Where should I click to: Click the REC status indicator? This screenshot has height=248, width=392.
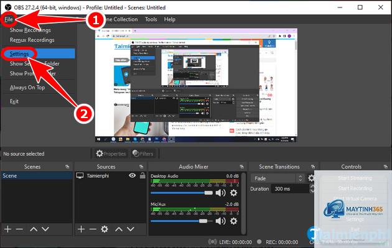(259, 242)
